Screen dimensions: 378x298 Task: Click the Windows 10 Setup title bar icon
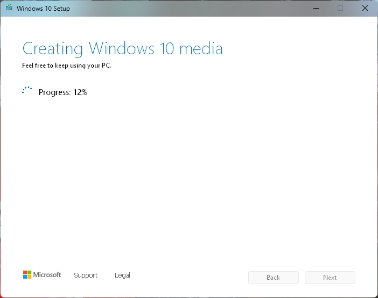click(9, 8)
